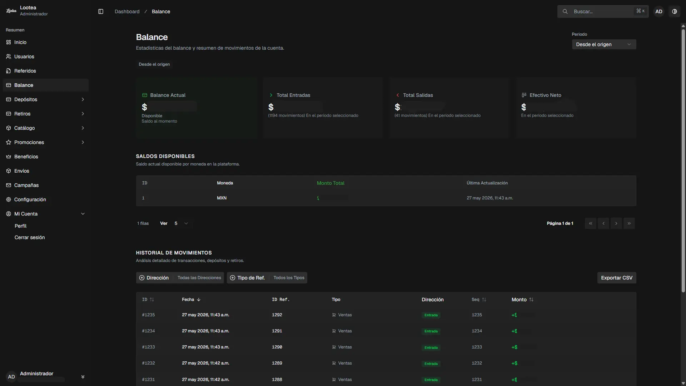Open Configuración section

tap(46, 199)
